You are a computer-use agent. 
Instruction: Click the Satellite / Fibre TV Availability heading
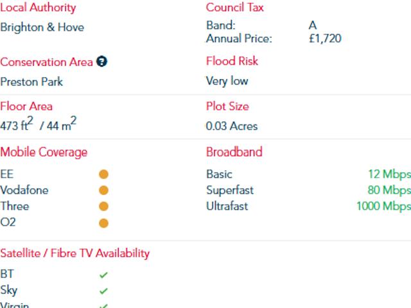pos(74,253)
